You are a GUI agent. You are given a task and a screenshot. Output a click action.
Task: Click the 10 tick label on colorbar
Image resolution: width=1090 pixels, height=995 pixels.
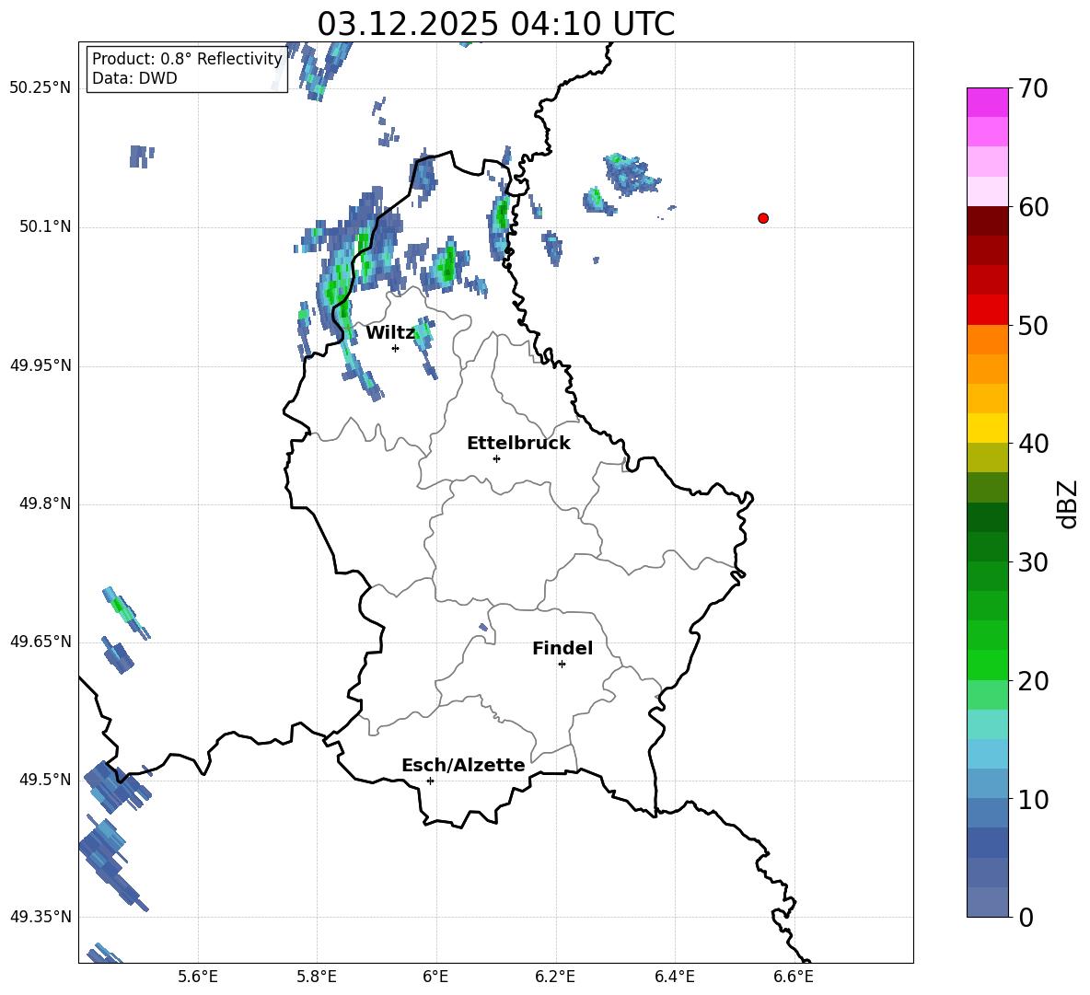click(1033, 800)
